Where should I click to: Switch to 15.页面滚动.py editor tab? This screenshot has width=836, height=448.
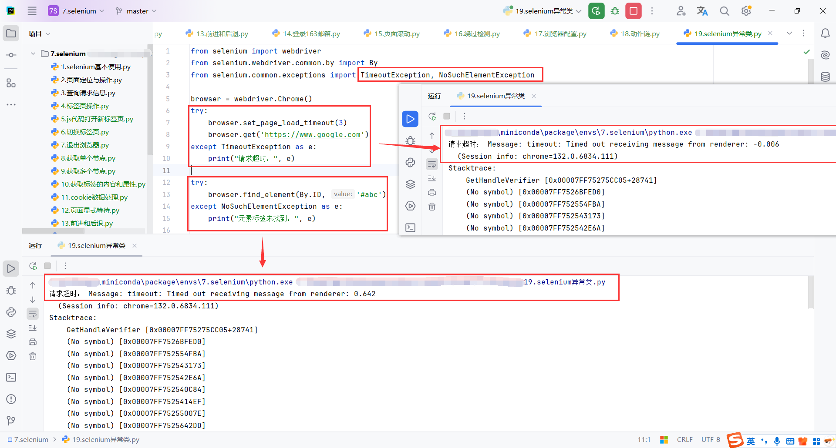[392, 33]
